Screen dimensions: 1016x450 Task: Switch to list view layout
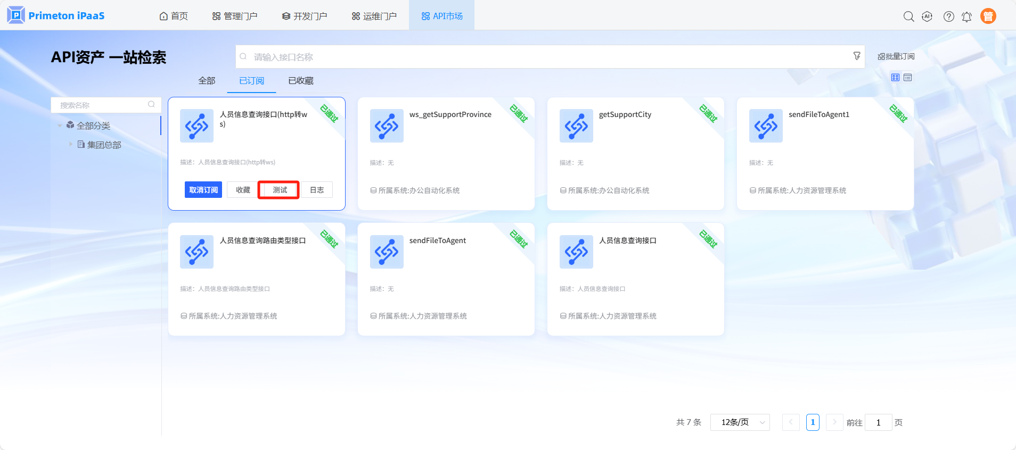click(x=908, y=78)
